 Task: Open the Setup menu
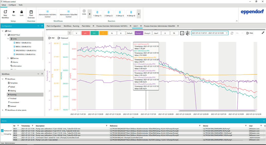click(4, 5)
